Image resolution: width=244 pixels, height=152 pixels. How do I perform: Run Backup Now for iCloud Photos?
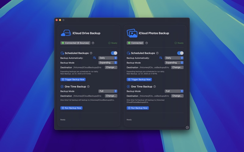point(138,108)
